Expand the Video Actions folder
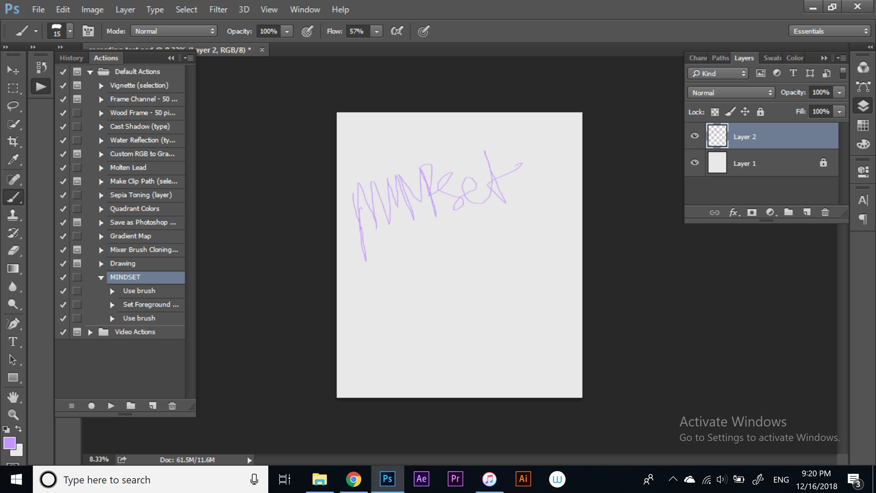Image resolution: width=876 pixels, height=493 pixels. click(90, 332)
